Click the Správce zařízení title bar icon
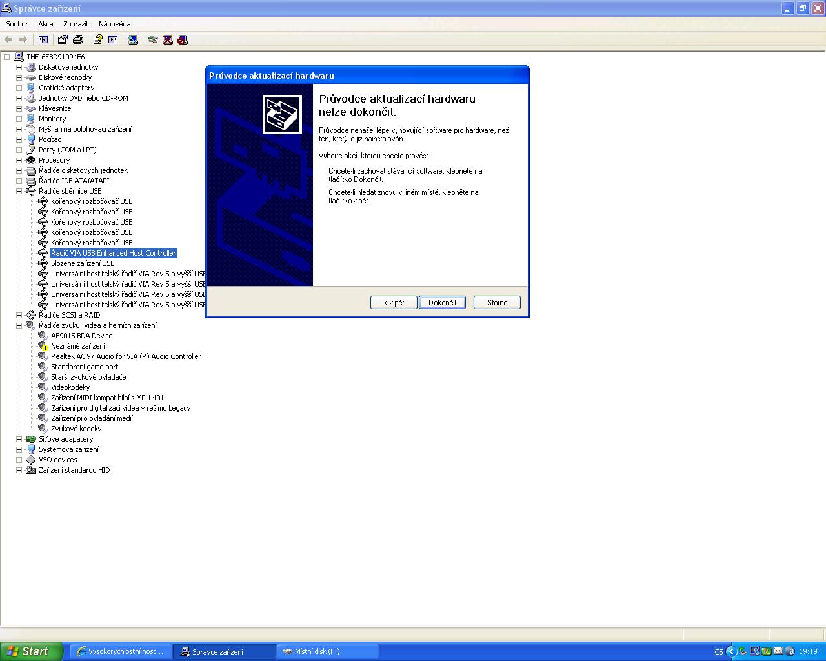 (7, 8)
